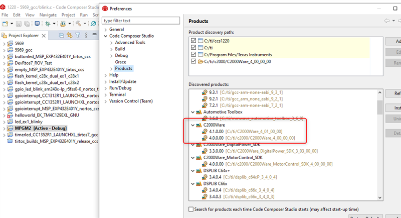Screen dimensions: 401x218
Task: Click the discovered products scrollbar thumb
Action: point(380,107)
